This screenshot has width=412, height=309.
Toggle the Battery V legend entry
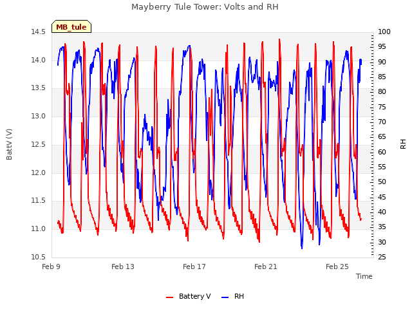(188, 296)
